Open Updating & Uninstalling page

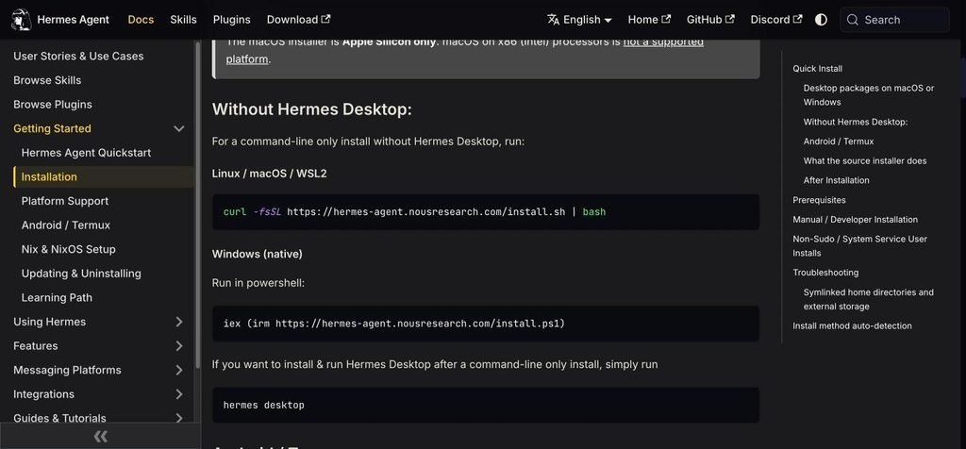[81, 274]
